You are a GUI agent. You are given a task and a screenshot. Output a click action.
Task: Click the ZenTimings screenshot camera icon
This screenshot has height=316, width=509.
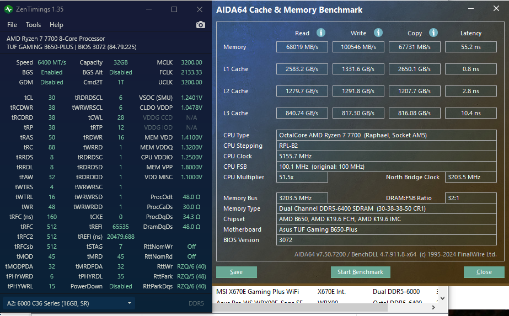click(201, 25)
